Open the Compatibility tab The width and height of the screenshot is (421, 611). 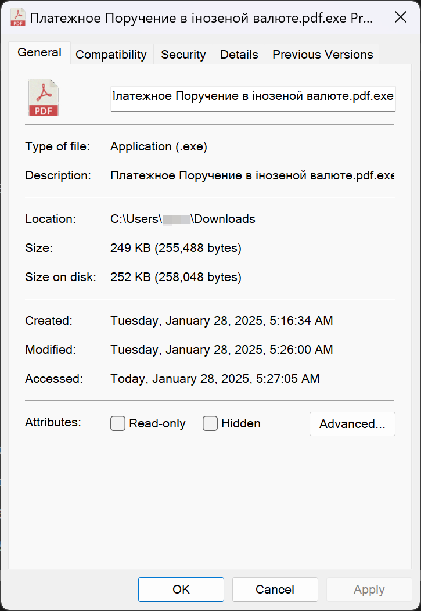click(x=111, y=55)
